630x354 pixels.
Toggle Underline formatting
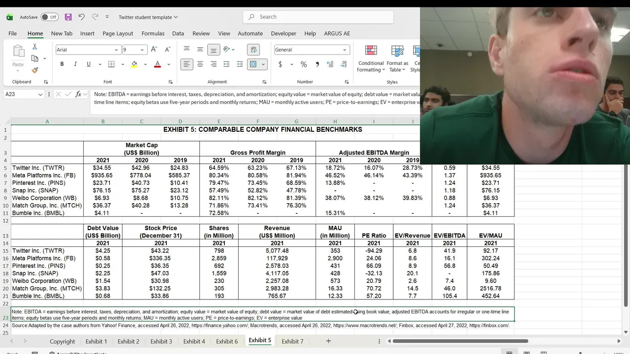click(89, 64)
